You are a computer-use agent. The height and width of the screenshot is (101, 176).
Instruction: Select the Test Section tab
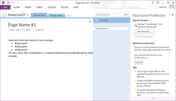pyautogui.click(x=39, y=15)
